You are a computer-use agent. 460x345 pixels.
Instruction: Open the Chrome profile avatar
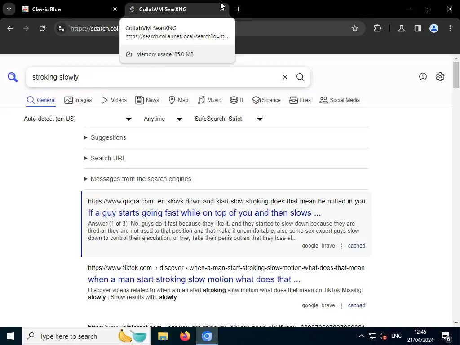[x=434, y=28]
